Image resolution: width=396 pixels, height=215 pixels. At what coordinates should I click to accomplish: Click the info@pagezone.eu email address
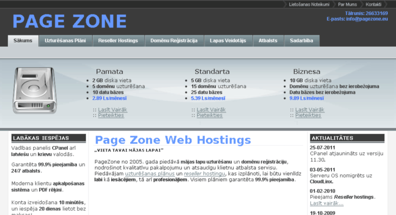pos(367,19)
